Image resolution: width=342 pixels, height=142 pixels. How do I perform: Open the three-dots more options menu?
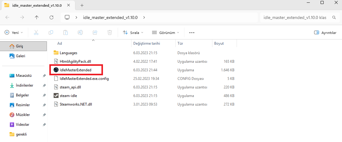(x=192, y=33)
